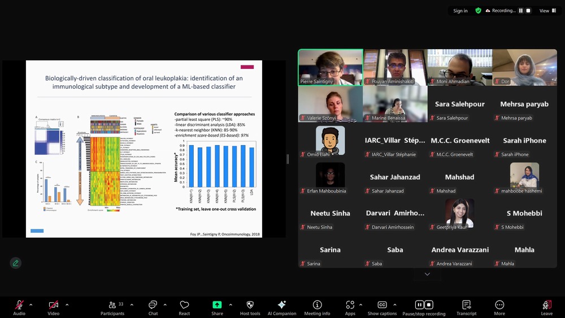This screenshot has width=565, height=318.
Task: Click Sign in at the top
Action: (x=460, y=11)
